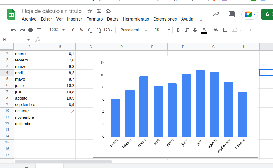Check the cloud save status icon
Image resolution: width=273 pixels, height=168 pixels.
pos(108,11)
